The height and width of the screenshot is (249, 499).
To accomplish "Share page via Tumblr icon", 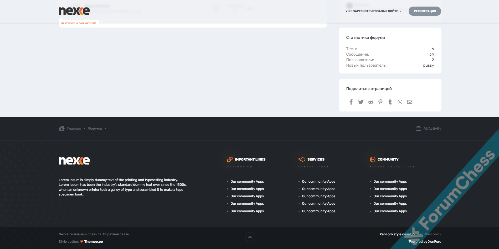I will pos(390,102).
